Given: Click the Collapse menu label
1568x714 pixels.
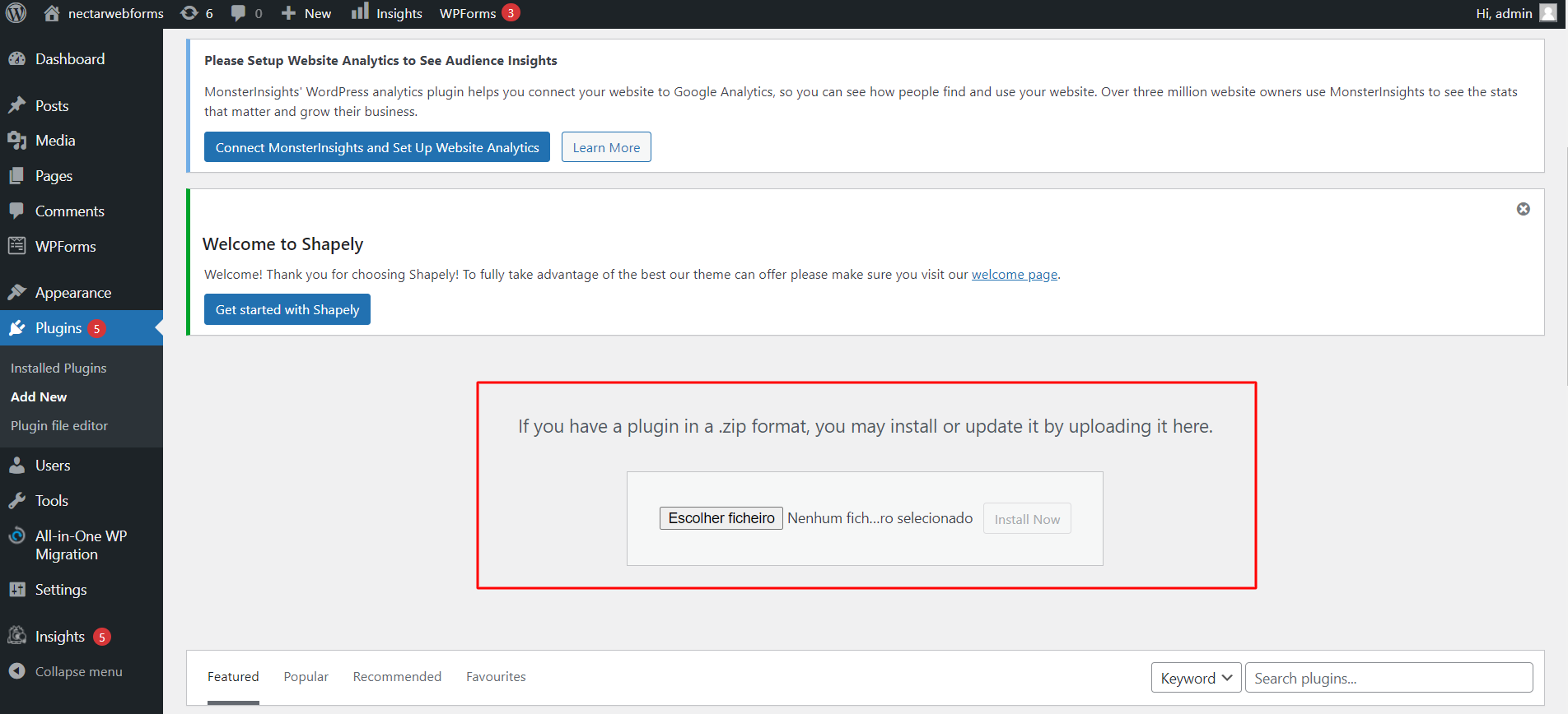Looking at the screenshot, I should coord(79,672).
